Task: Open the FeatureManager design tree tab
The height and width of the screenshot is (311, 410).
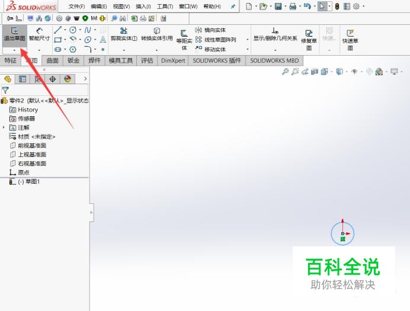Action: point(8,79)
